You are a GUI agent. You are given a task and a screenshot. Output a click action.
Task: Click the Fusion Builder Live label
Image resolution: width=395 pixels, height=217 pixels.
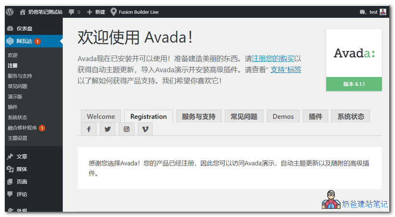[139, 12]
